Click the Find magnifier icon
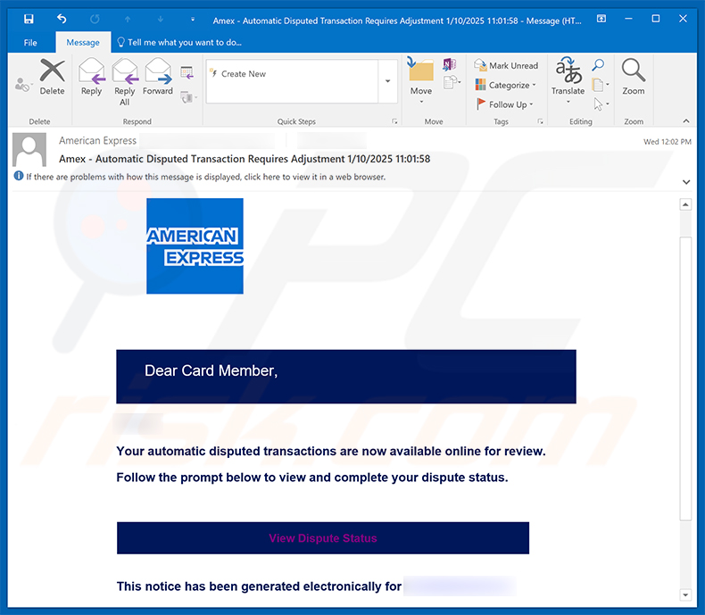This screenshot has width=705, height=615. [598, 65]
